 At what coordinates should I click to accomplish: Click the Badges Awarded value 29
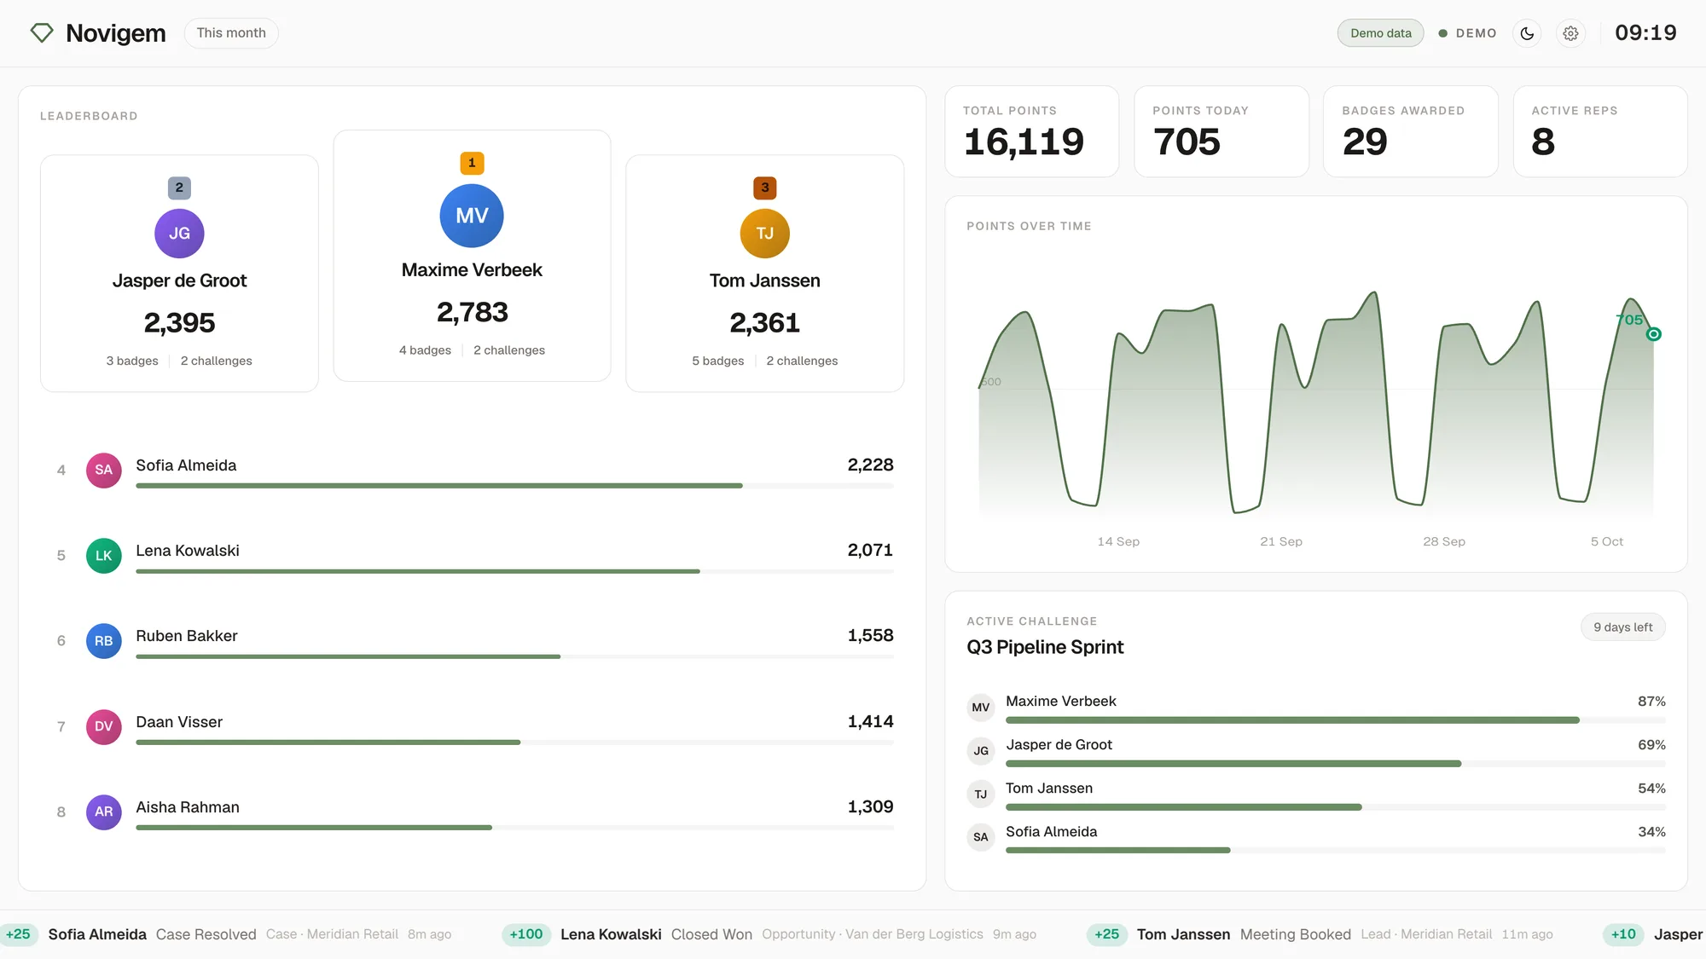[1365, 142]
